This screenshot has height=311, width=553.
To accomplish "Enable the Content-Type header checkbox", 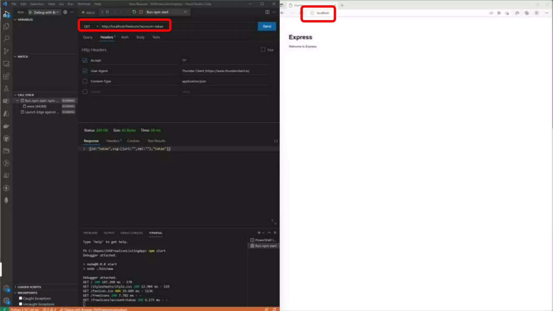I will click(85, 81).
